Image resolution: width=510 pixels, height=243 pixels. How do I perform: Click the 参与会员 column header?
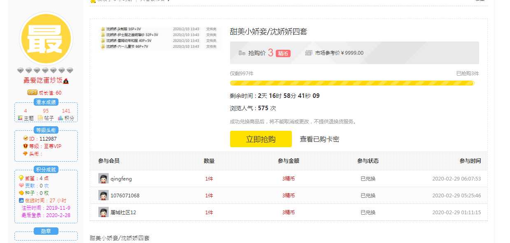[x=109, y=161]
